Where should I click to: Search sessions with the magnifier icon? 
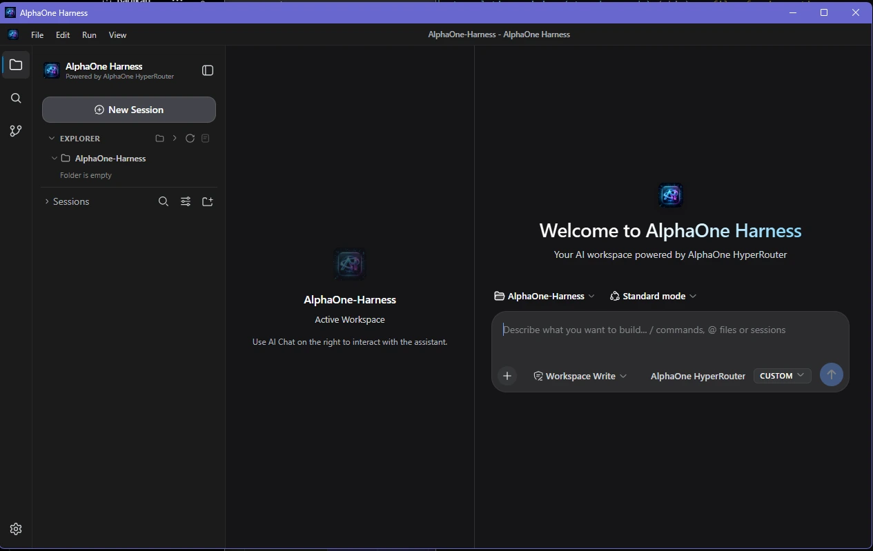tap(164, 201)
